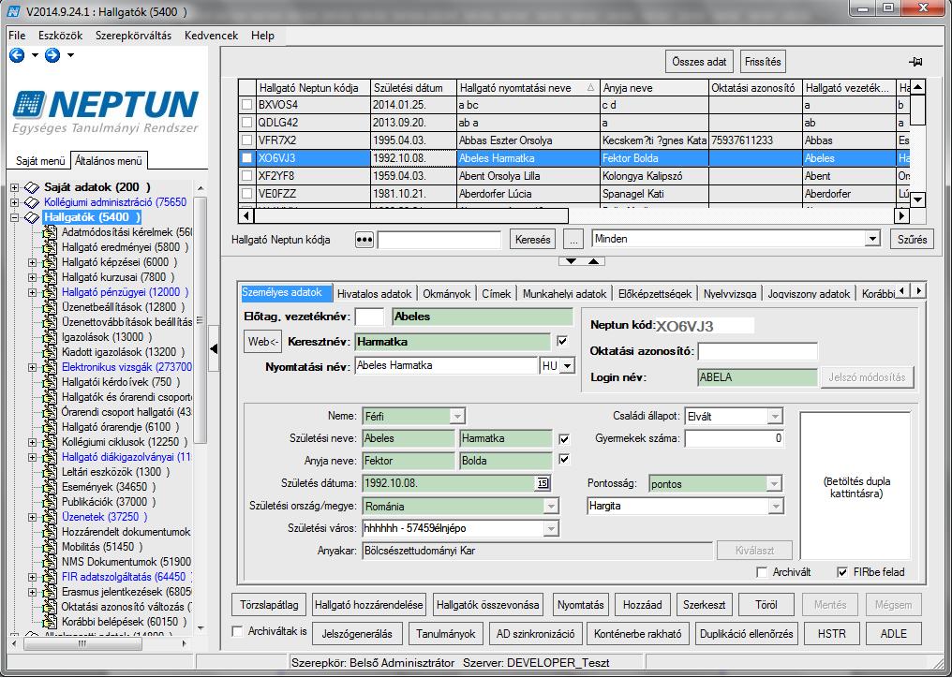Click the Keresés button
This screenshot has height=678, width=952.
pos(532,240)
